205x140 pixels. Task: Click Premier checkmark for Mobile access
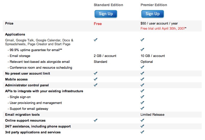[142, 79]
